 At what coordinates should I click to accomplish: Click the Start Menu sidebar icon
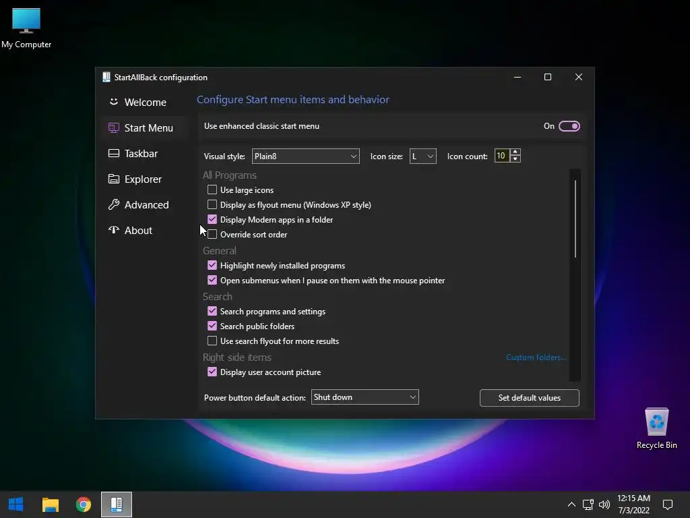click(x=113, y=127)
